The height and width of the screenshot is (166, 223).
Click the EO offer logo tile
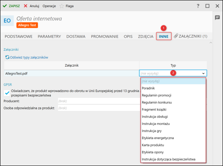7,21
